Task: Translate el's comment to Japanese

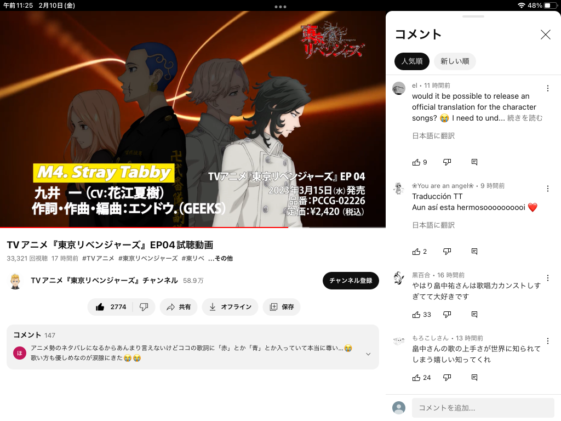Action: point(433,136)
